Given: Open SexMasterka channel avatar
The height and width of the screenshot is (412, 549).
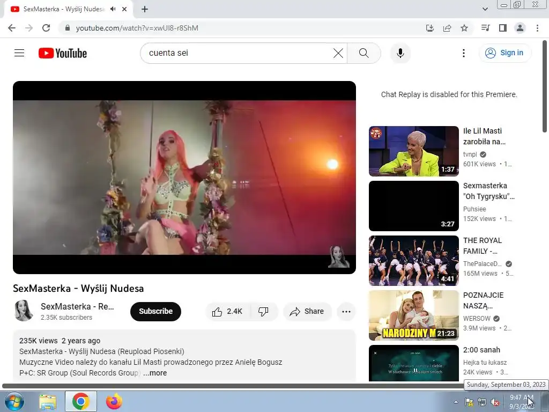Looking at the screenshot, I should 23,311.
